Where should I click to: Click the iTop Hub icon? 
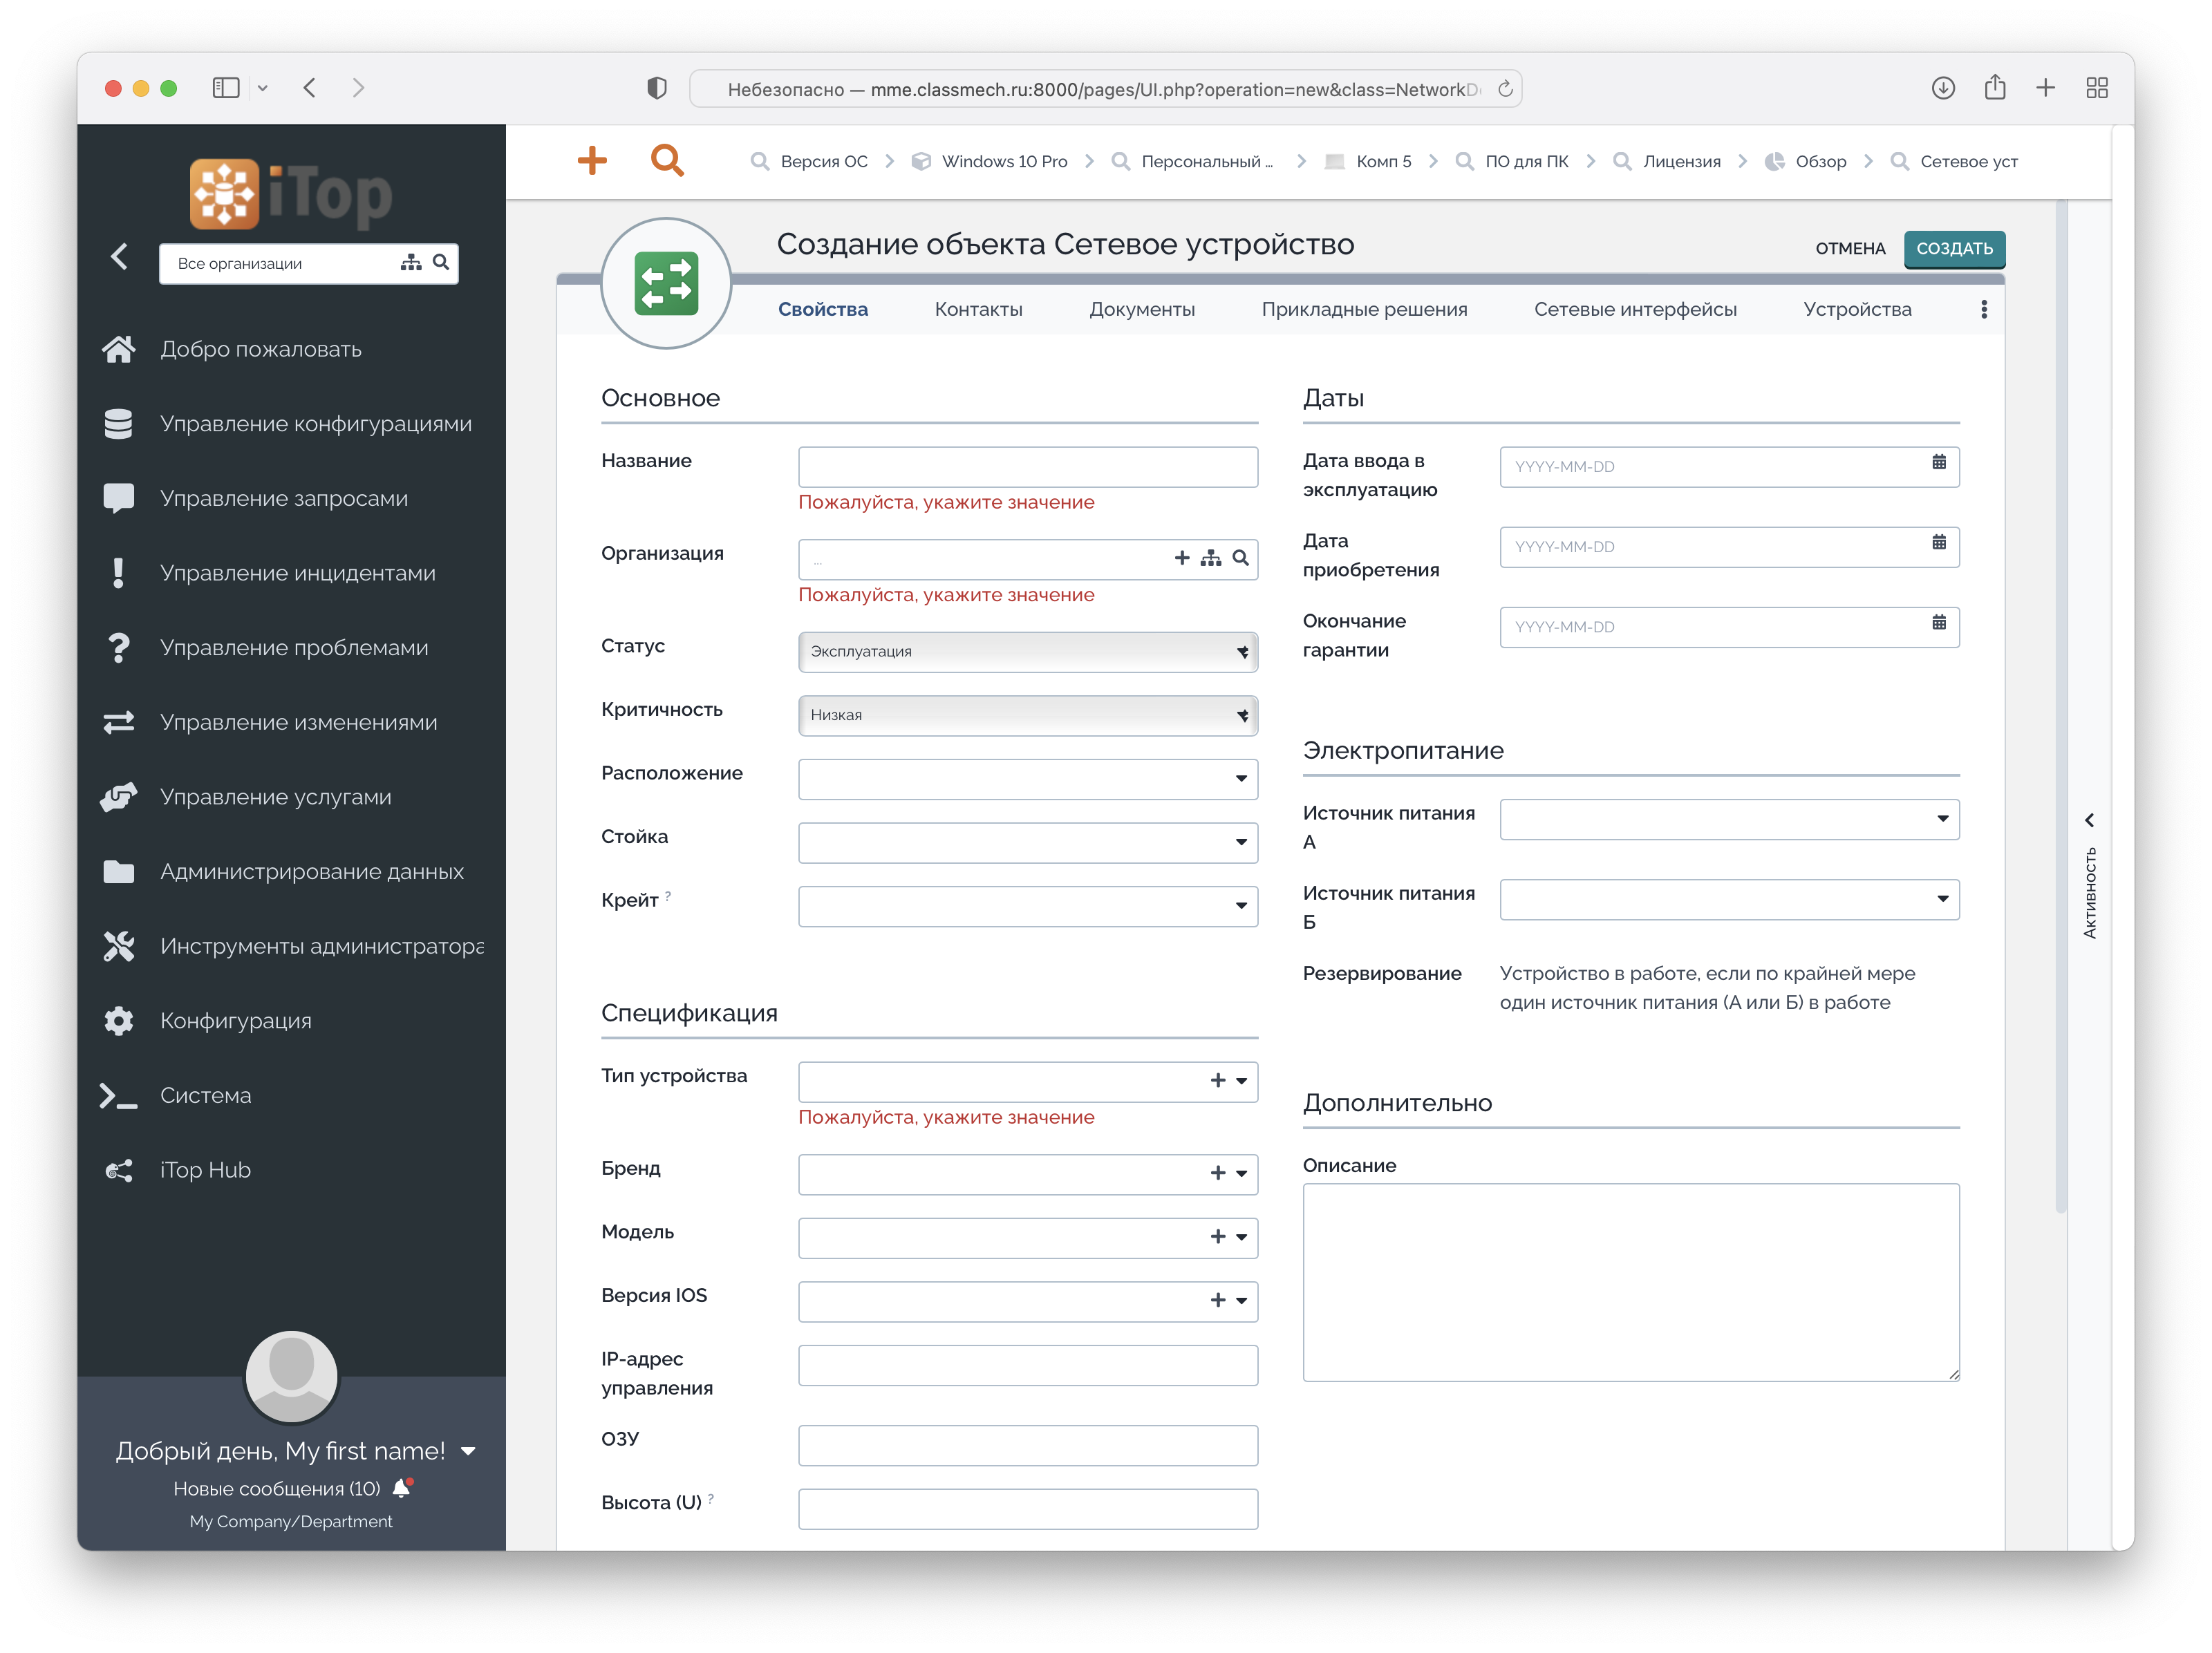(119, 1170)
